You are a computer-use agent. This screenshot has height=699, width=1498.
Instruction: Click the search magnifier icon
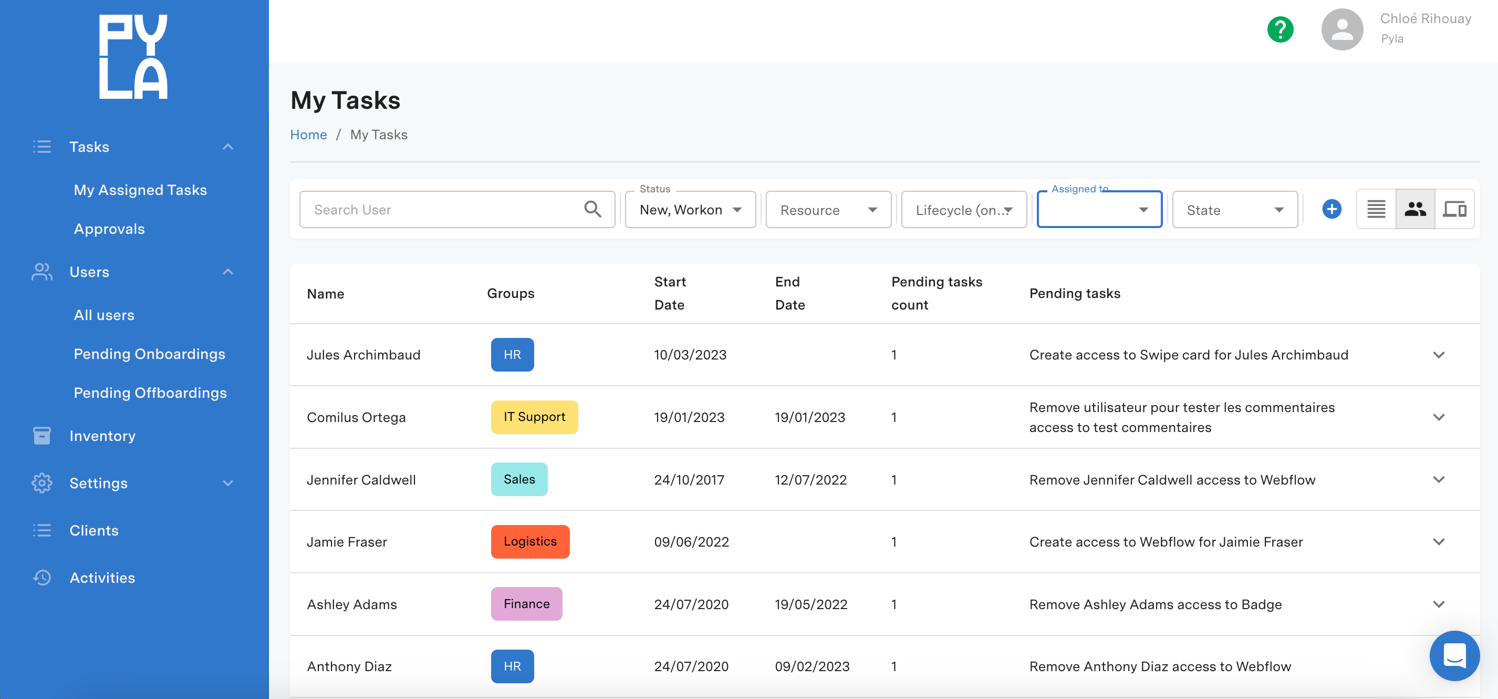click(x=592, y=209)
